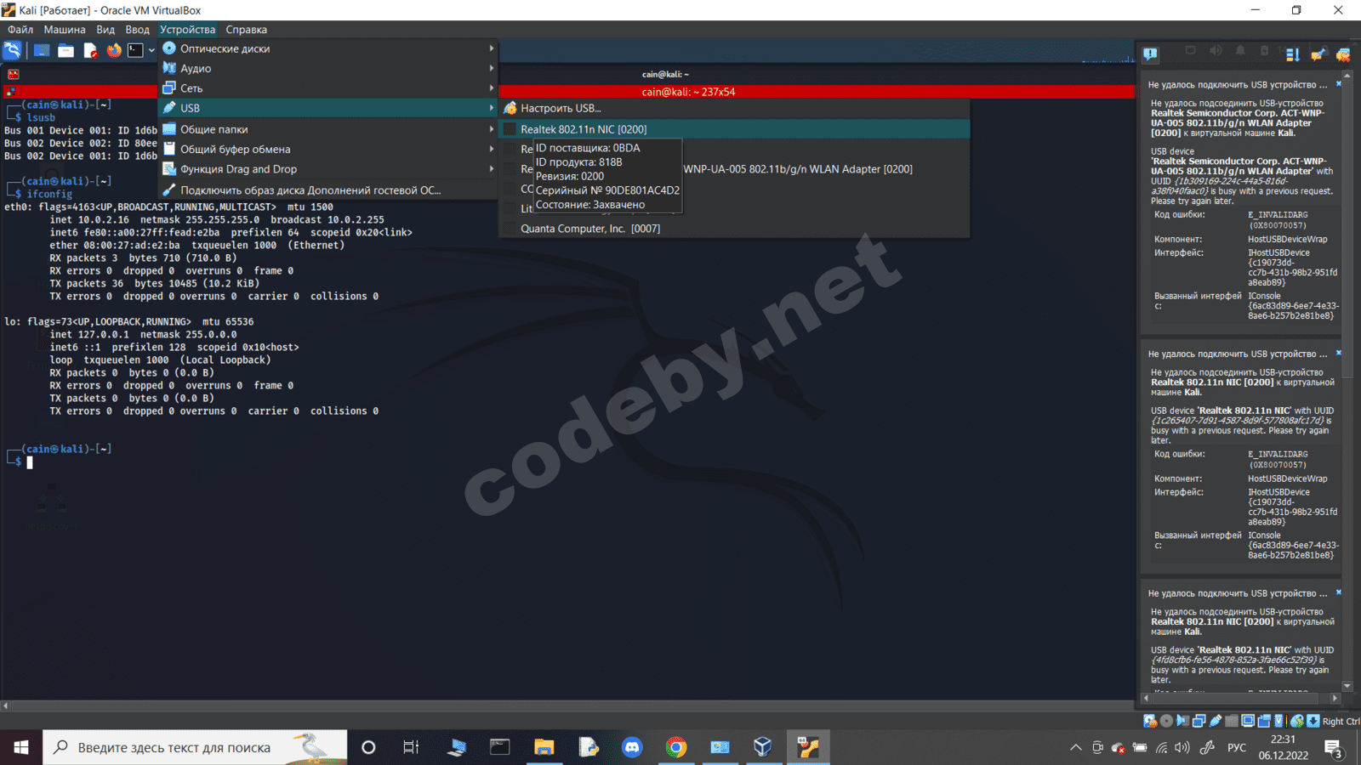Expand Общий буфер обмена submenu

[328, 149]
